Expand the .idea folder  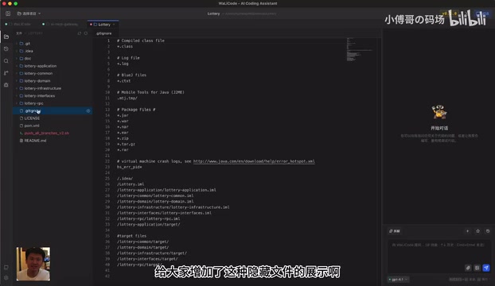[x=53, y=51]
